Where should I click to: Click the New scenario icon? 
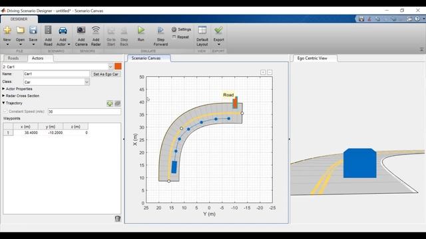pyautogui.click(x=7, y=30)
